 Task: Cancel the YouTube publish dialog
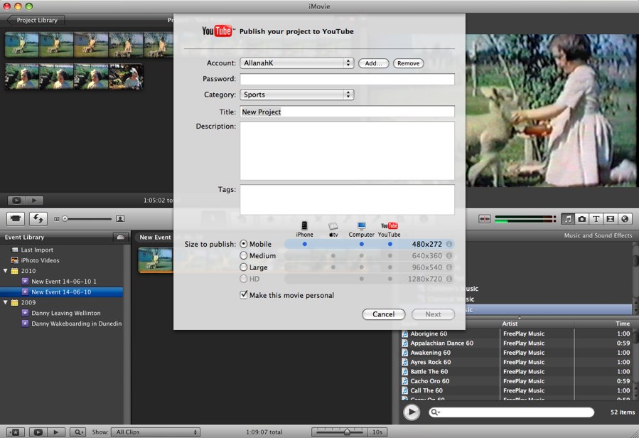[384, 314]
